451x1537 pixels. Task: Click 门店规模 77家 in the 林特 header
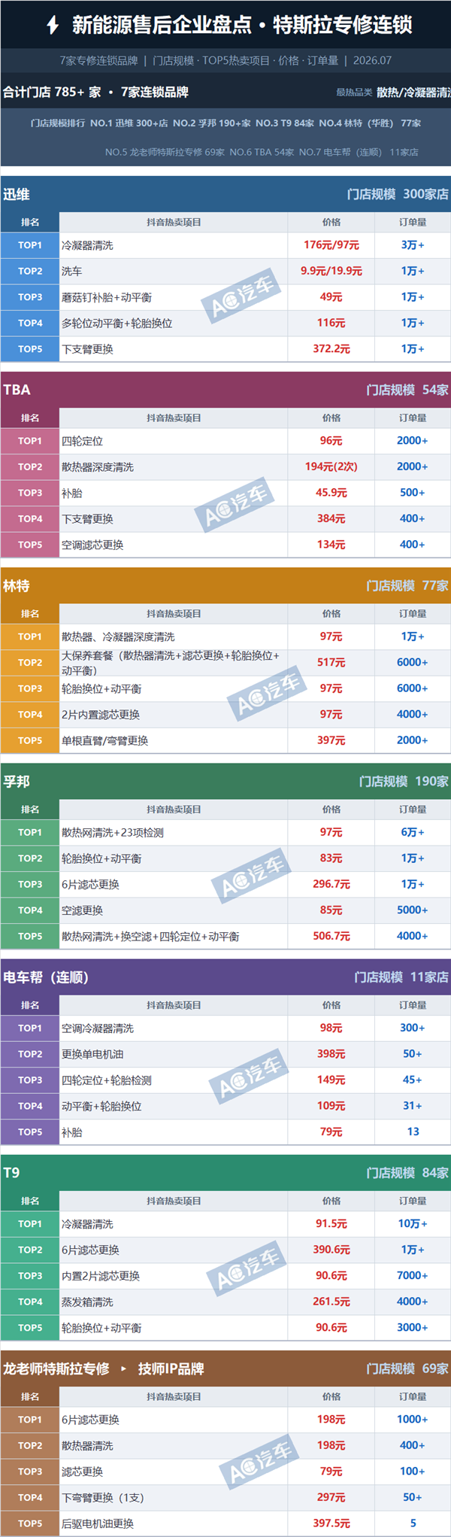407,585
